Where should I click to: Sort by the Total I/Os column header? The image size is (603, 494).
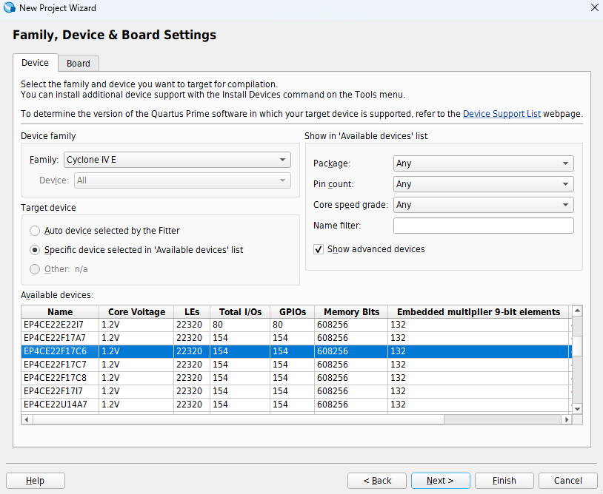coord(240,311)
